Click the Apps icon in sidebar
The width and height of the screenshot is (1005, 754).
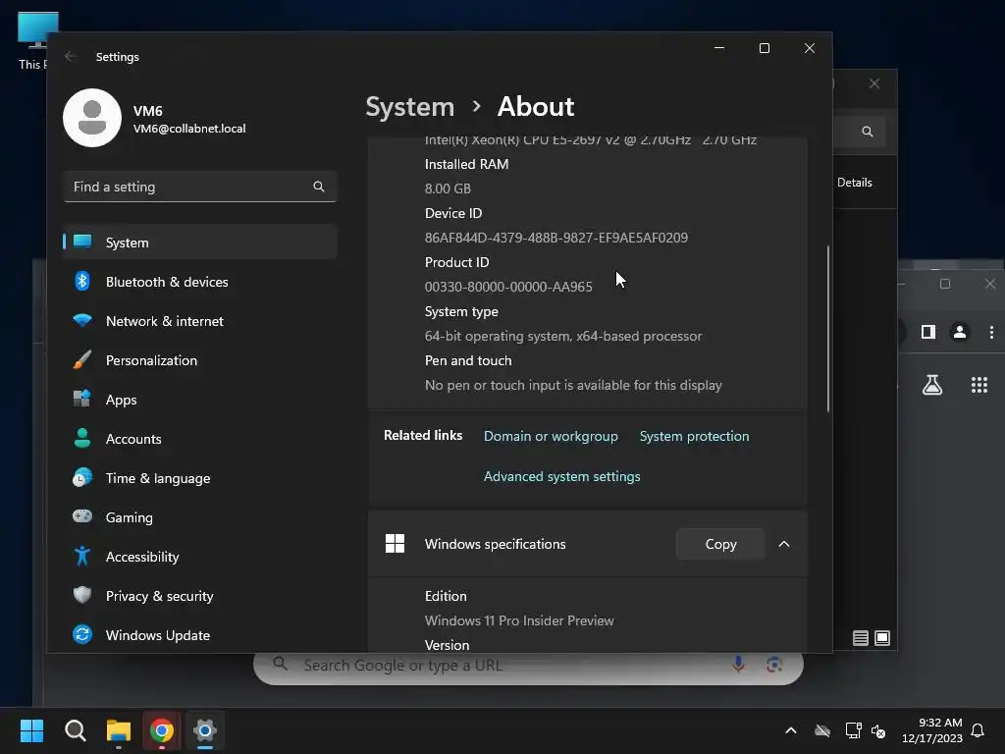pos(82,399)
